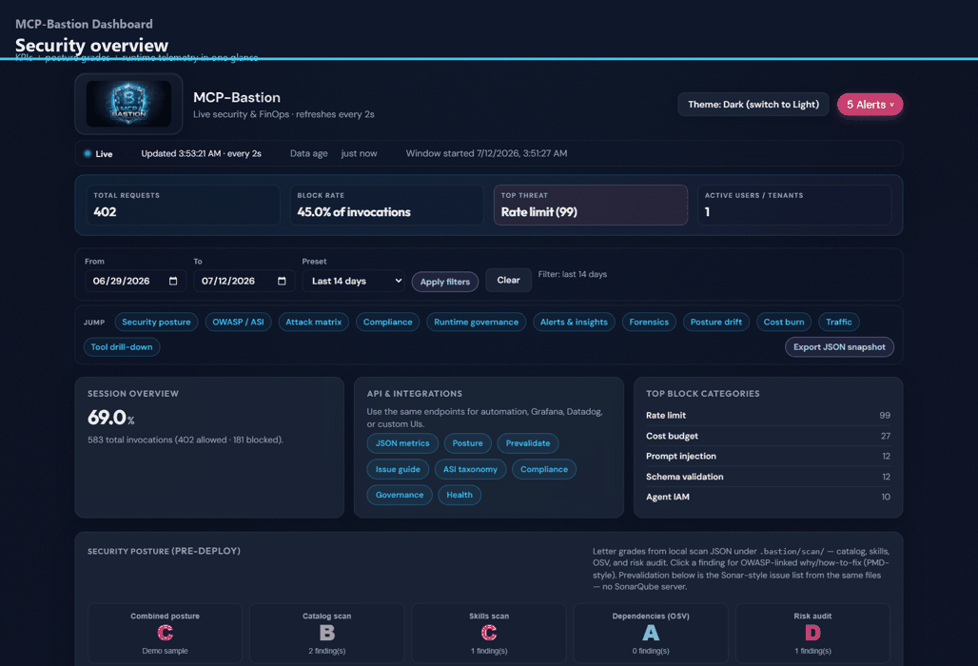The width and height of the screenshot is (978, 666).
Task: Click the Clear filters button
Action: 508,281
